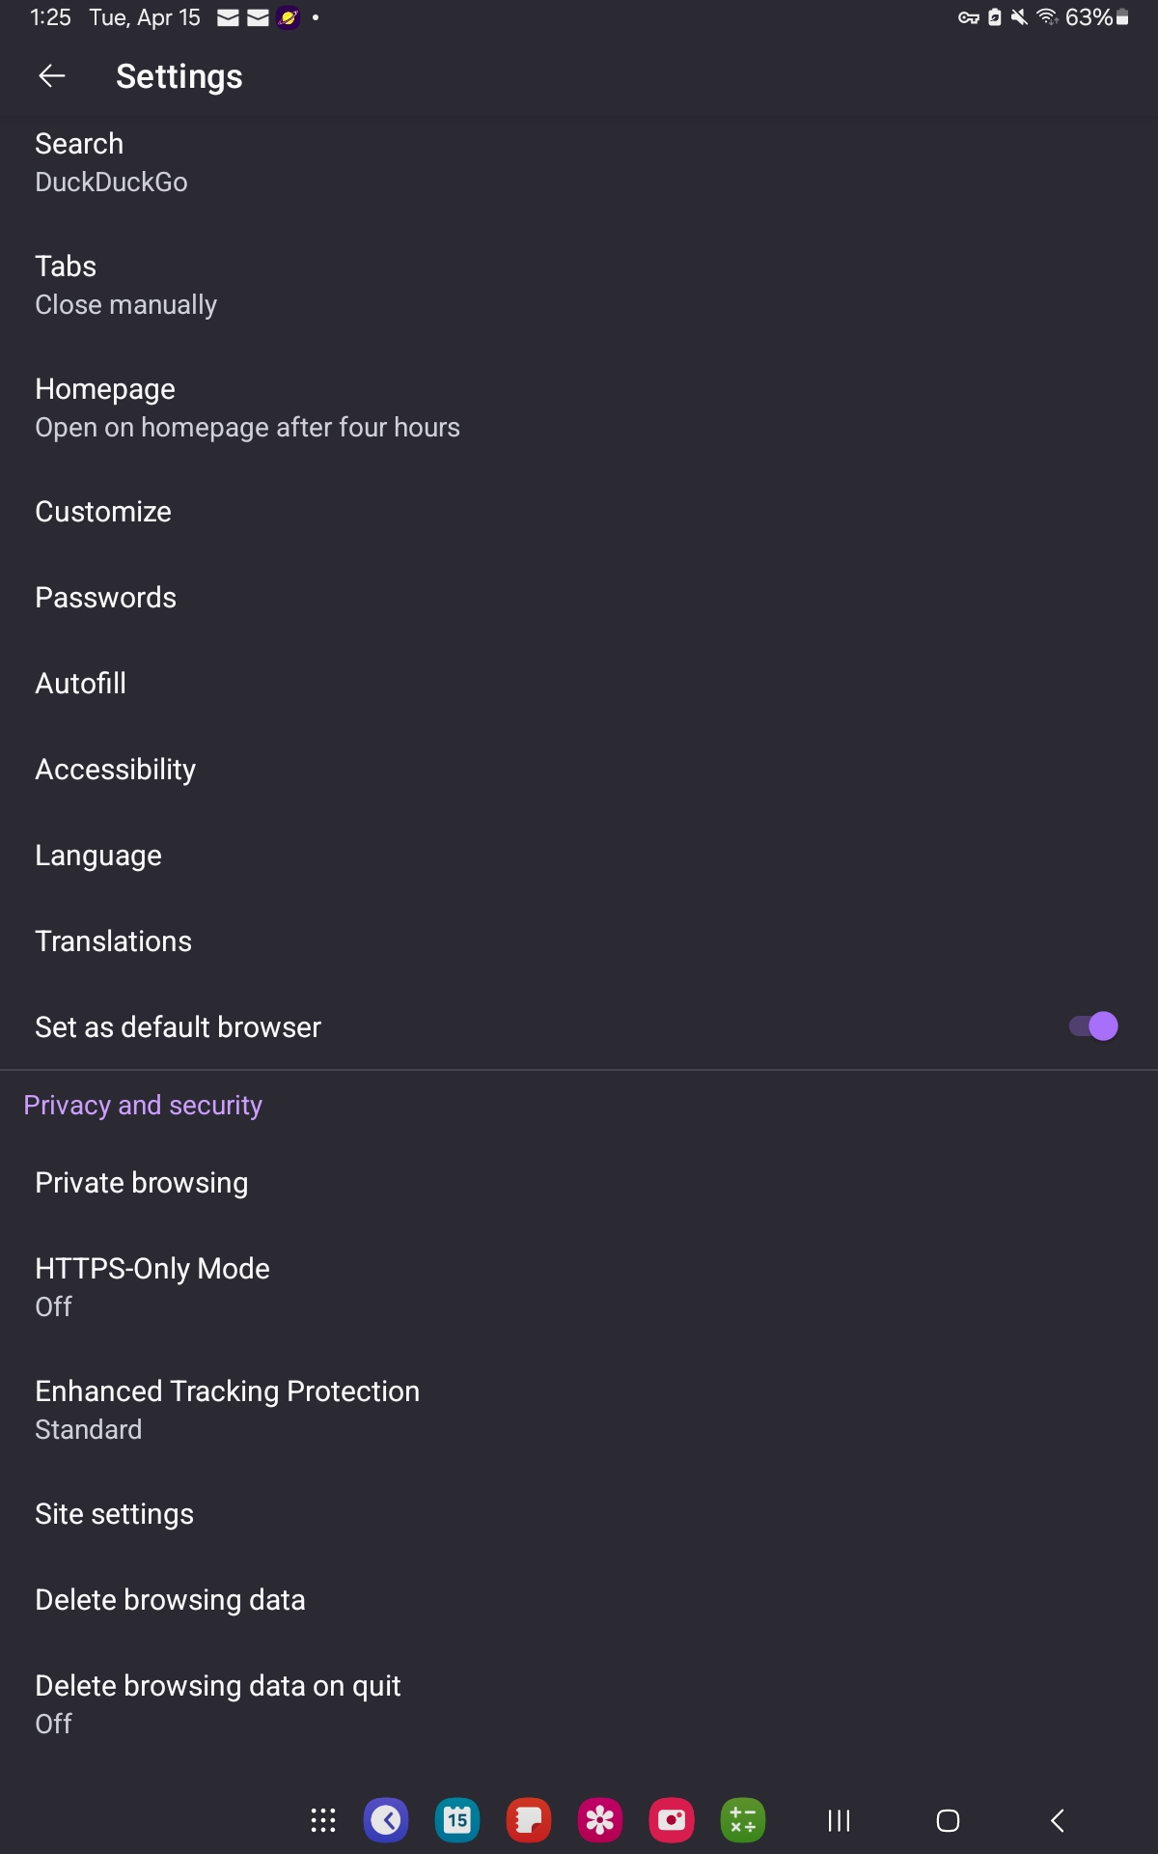Open Search engine settings (DuckDuckGo)
This screenshot has height=1854, width=1158.
pyautogui.click(x=112, y=162)
